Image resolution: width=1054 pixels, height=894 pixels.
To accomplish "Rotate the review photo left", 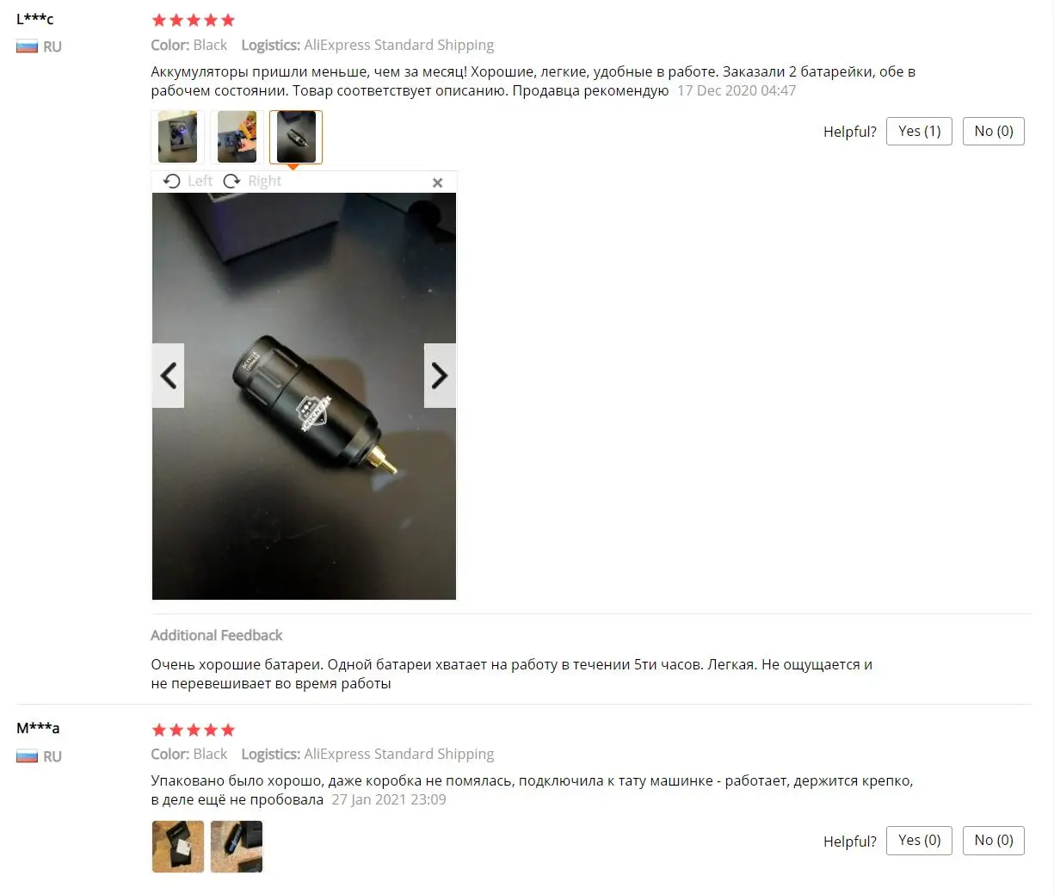I will coord(188,181).
